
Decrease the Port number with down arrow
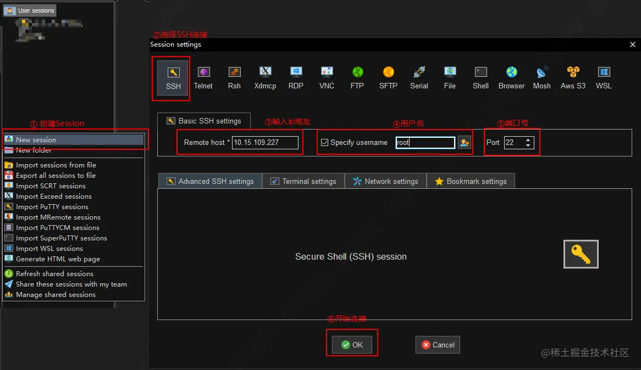click(x=528, y=145)
